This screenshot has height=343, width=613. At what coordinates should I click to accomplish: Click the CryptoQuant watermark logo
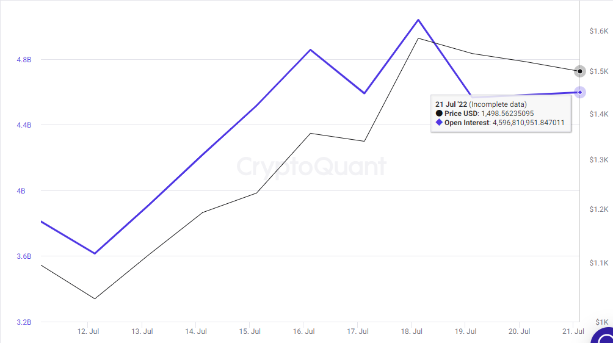tap(311, 167)
